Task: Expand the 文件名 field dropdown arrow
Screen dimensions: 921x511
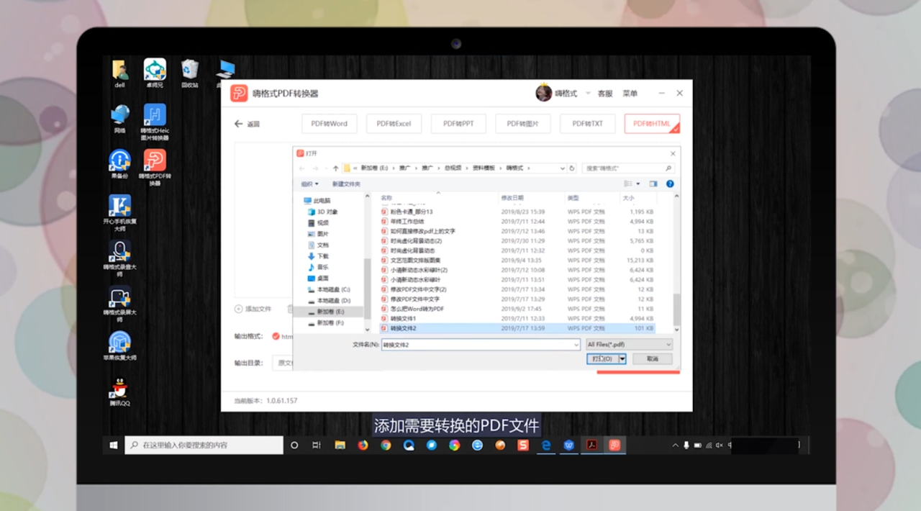Action: 576,345
